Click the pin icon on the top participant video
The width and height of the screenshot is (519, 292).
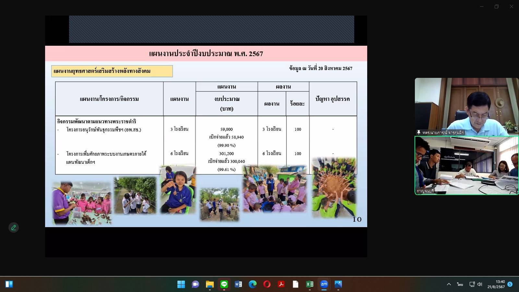(419, 132)
